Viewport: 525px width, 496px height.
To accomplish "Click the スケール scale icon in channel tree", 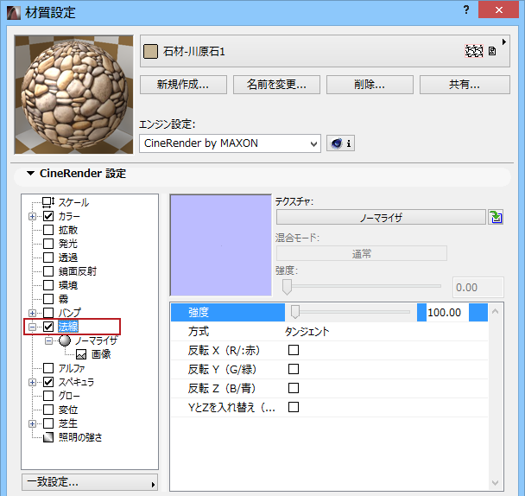I will coord(48,202).
